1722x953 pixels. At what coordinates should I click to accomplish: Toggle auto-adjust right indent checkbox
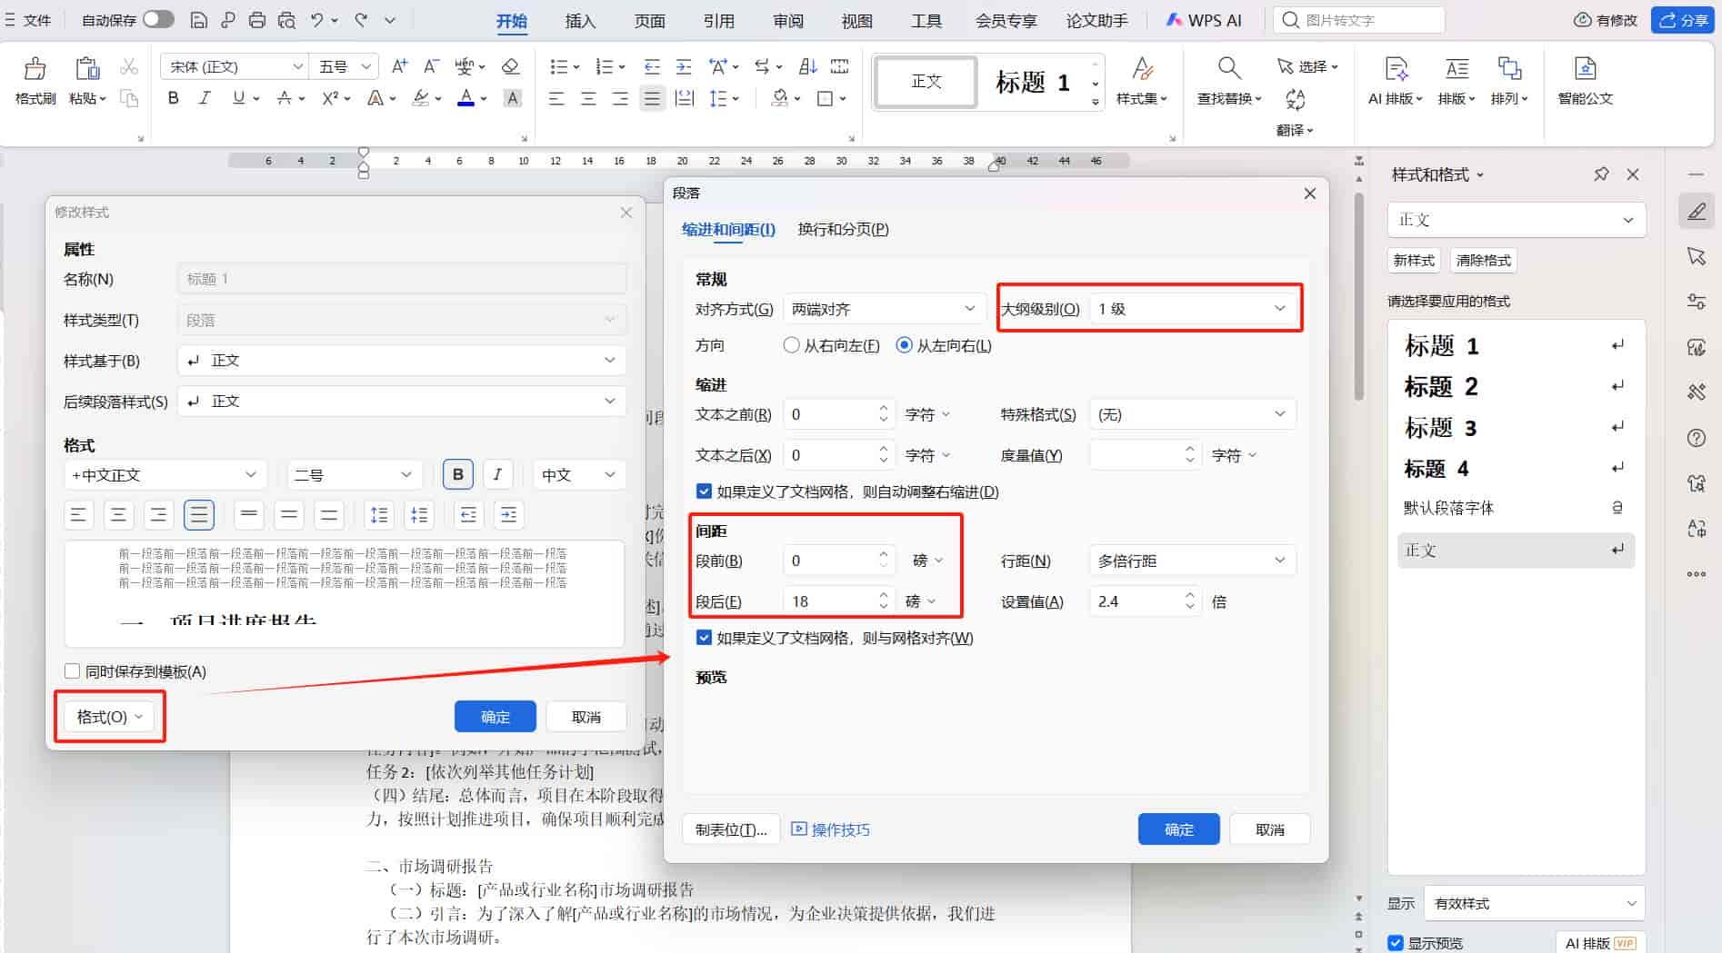pyautogui.click(x=704, y=491)
